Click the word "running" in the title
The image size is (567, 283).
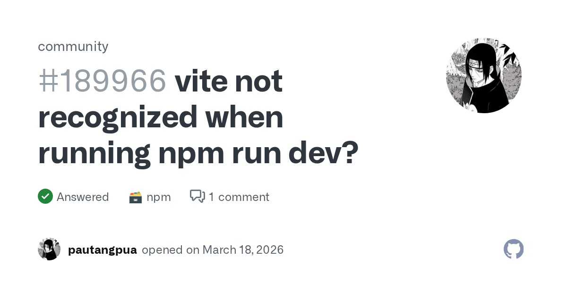94,153
